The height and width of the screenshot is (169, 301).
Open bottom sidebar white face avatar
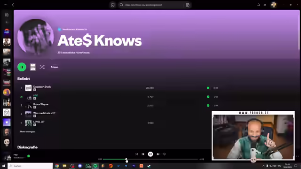click(x=7, y=142)
